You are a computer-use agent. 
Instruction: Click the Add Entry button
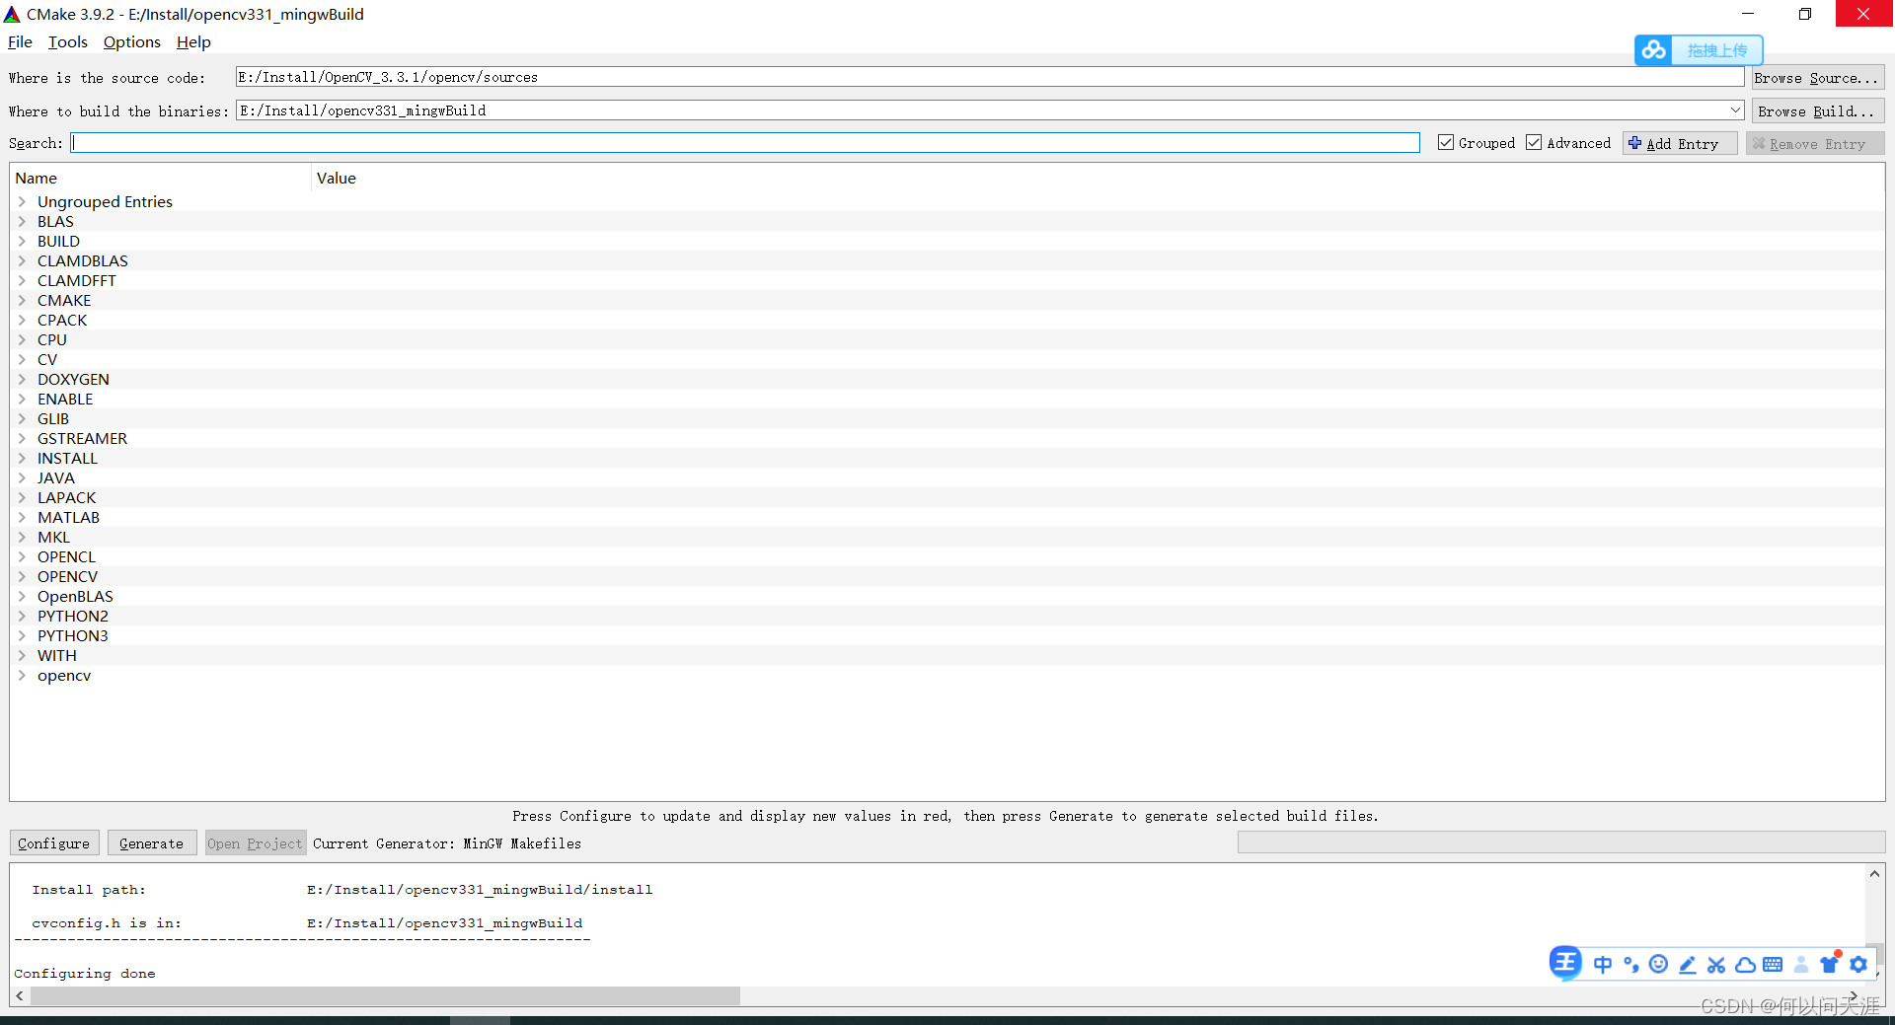1680,144
